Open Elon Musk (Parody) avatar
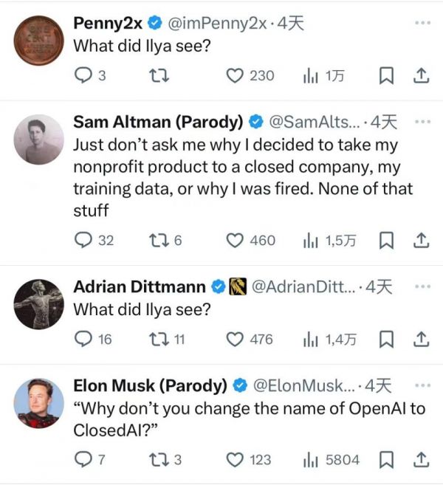443x485 pixels. 38,404
